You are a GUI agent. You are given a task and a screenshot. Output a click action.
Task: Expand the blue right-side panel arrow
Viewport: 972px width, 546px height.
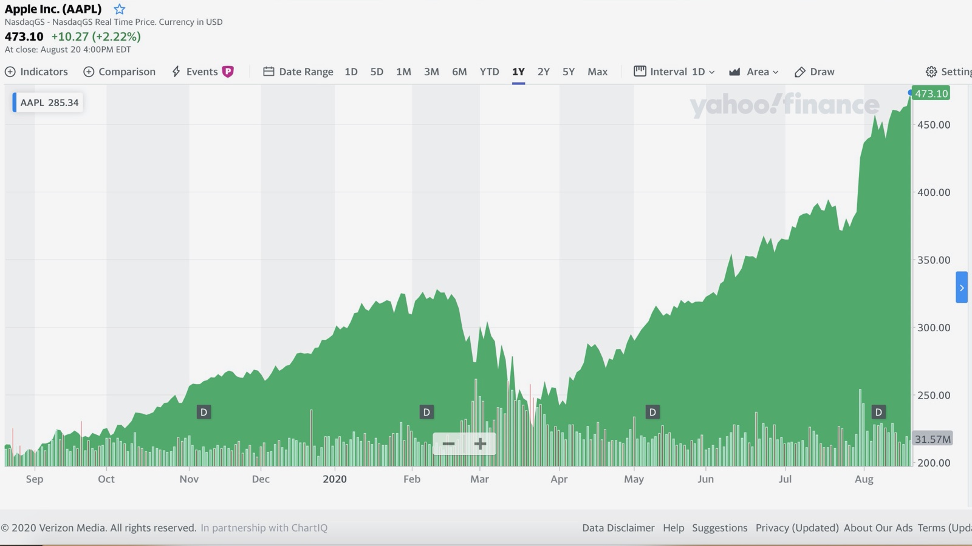pyautogui.click(x=962, y=288)
